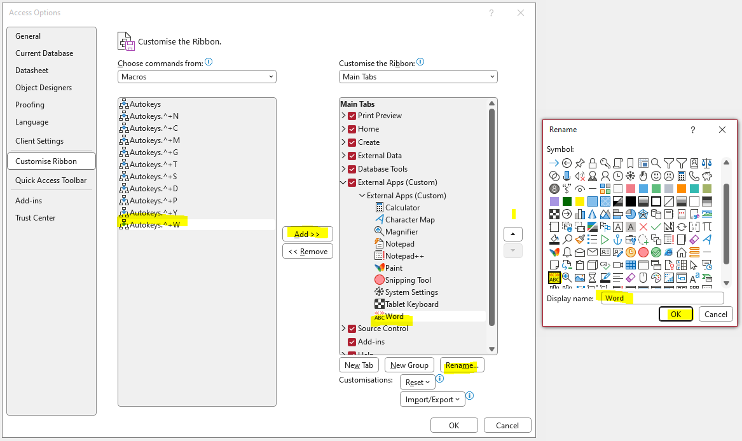Select the green play triangle symbol

[x=605, y=240]
